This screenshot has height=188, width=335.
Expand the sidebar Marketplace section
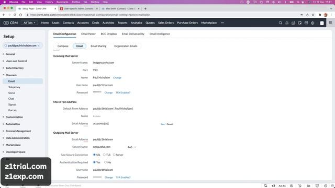tap(13, 145)
